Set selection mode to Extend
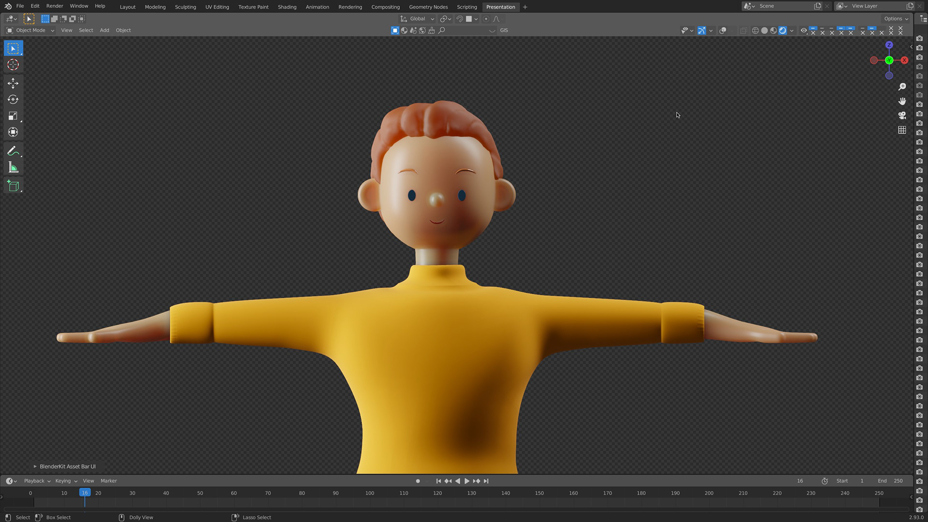This screenshot has width=928, height=522. (54, 19)
